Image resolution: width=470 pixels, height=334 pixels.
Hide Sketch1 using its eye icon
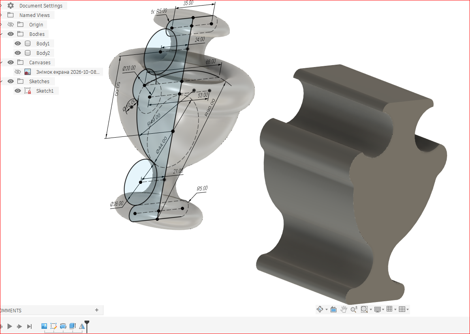coord(18,91)
